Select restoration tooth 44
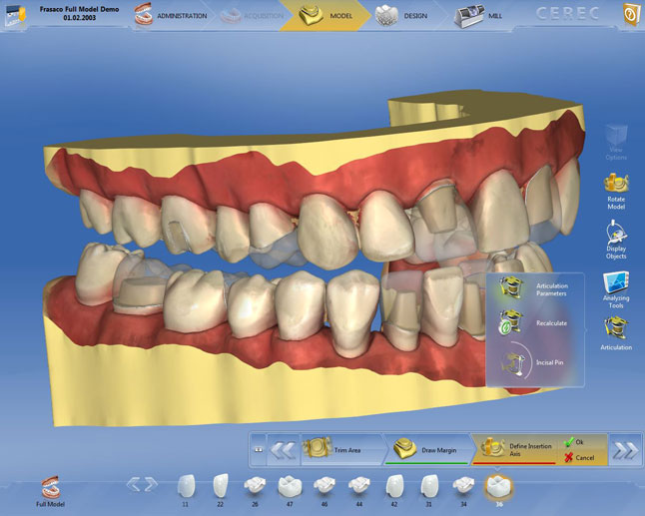645x516 pixels. (359, 490)
